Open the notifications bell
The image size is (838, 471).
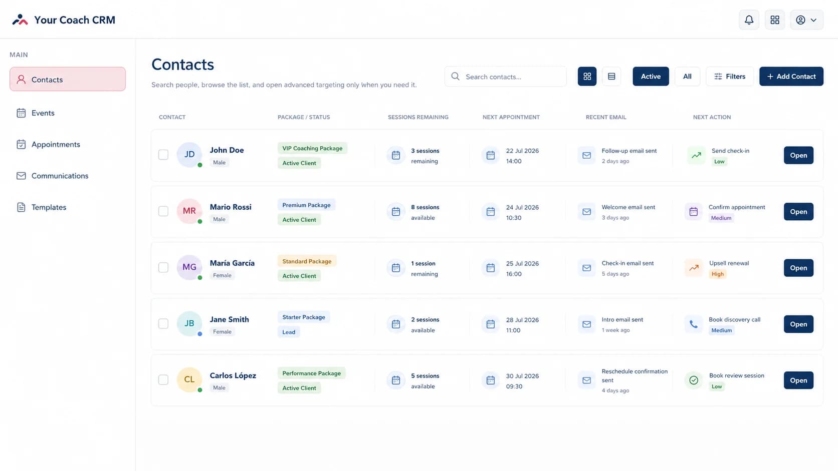[749, 20]
